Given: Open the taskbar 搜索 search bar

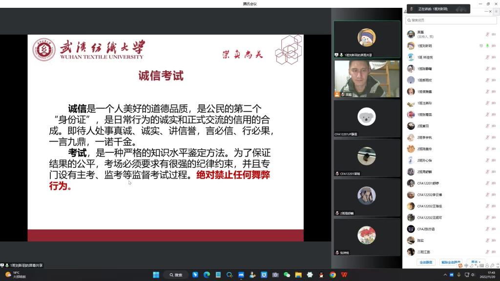Looking at the screenshot, I should 177,275.
